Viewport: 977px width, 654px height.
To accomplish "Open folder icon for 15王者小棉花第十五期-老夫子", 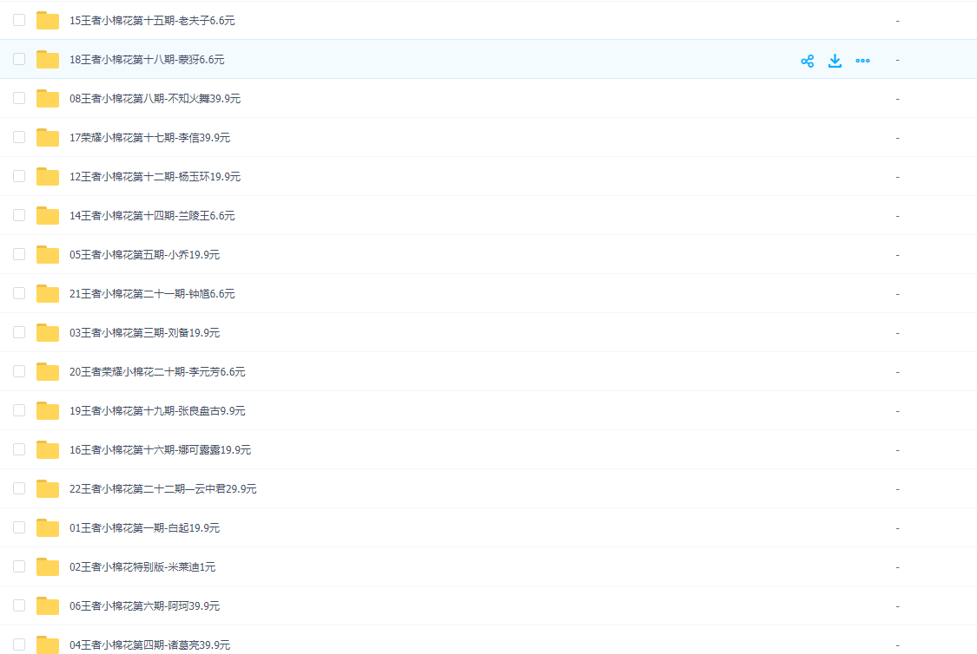I will click(48, 21).
